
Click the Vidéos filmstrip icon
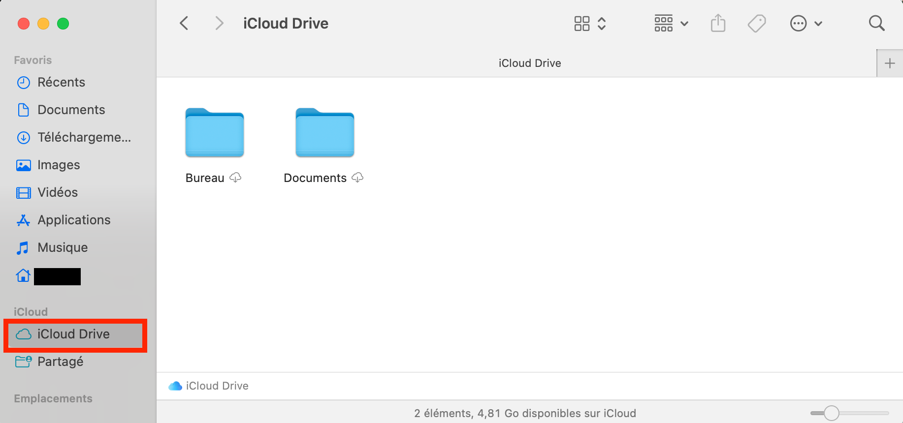pyautogui.click(x=24, y=192)
